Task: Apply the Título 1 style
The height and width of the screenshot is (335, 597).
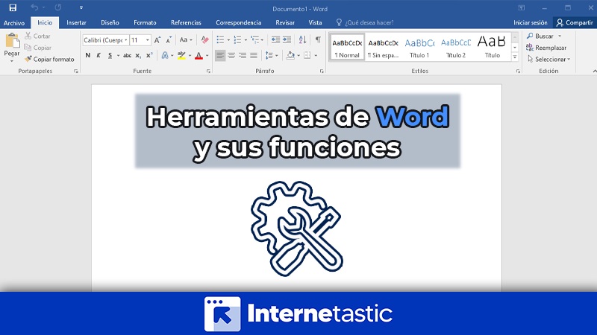Action: pos(419,47)
